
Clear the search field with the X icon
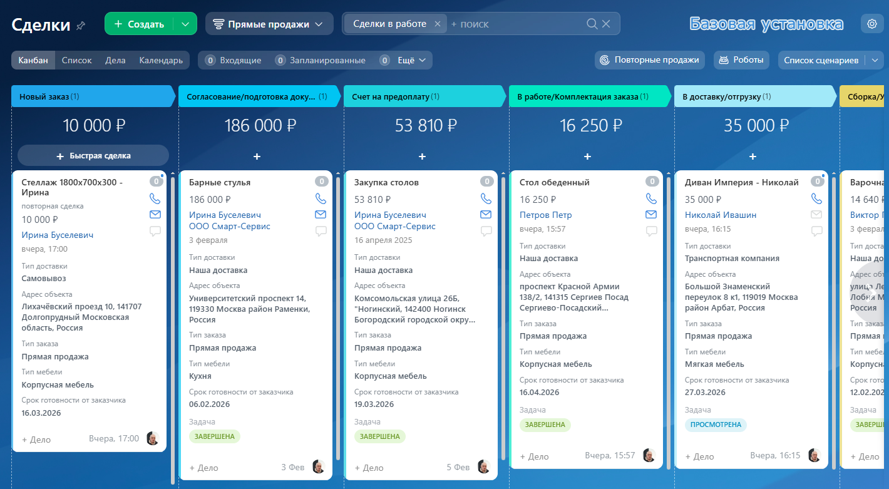(x=606, y=24)
